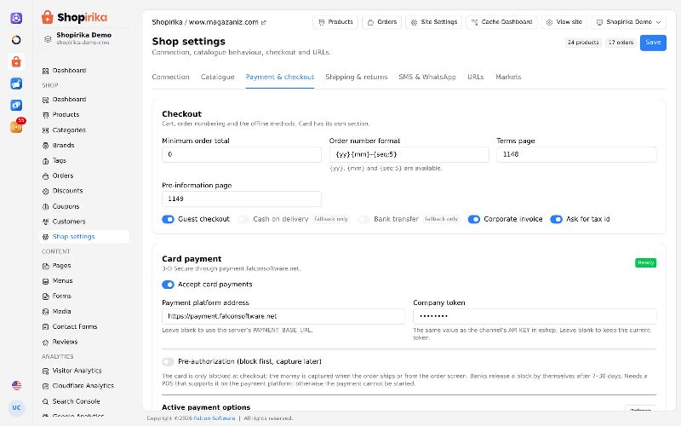Switch to the Connection tab
The width and height of the screenshot is (681, 426).
[x=171, y=77]
